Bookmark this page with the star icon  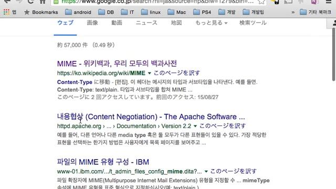click(261, 2)
